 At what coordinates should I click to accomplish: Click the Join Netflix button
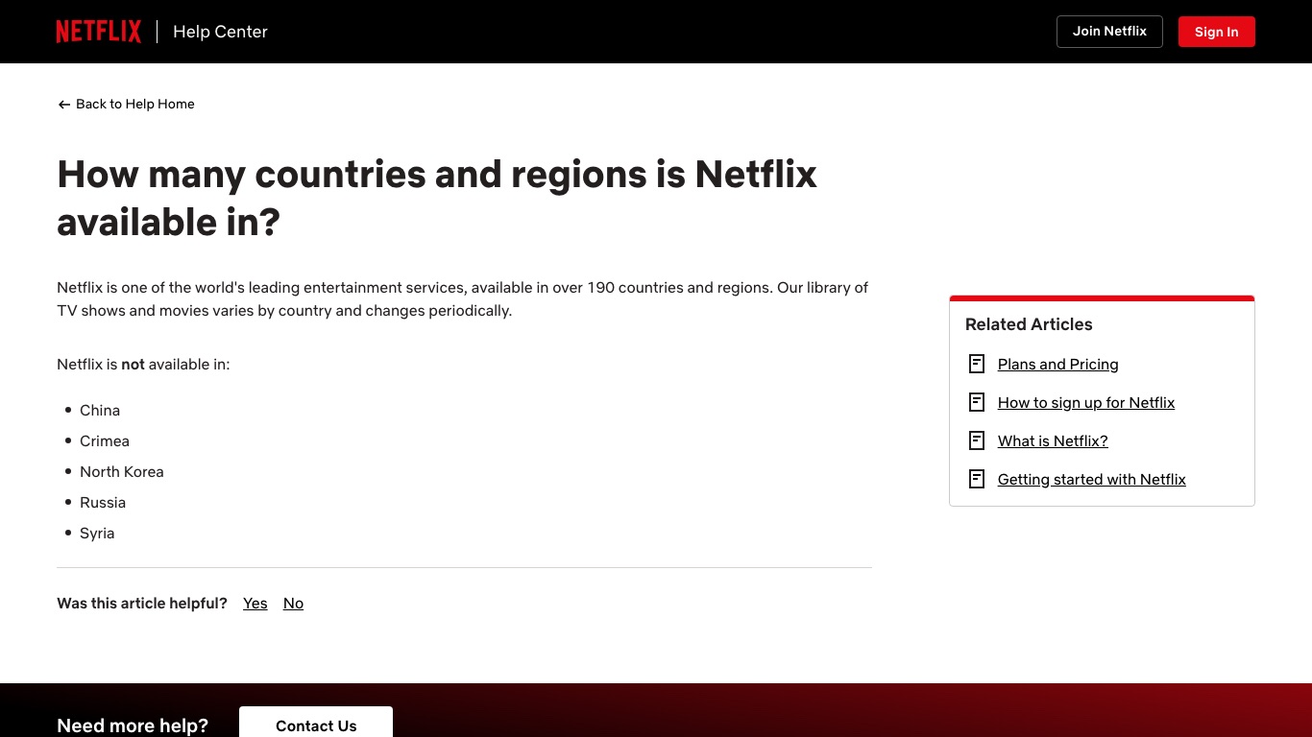pos(1109,32)
